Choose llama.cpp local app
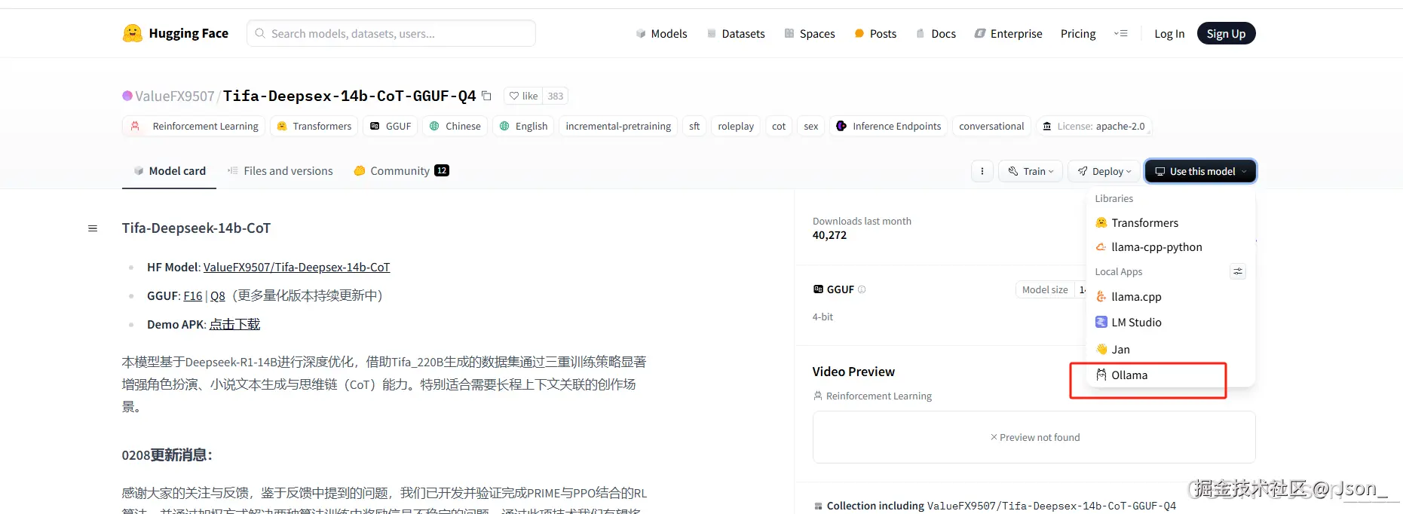The width and height of the screenshot is (1403, 514). click(1170, 296)
